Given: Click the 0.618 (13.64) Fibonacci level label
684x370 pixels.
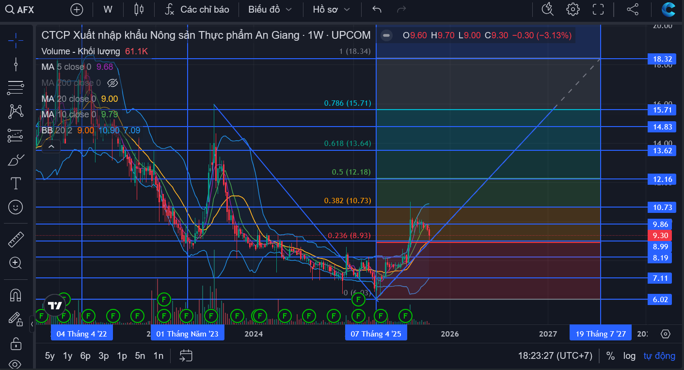Looking at the screenshot, I should coord(348,144).
